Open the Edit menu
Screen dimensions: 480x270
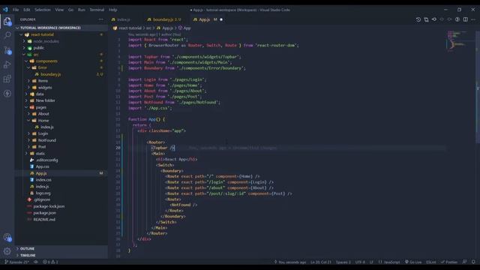point(27,10)
